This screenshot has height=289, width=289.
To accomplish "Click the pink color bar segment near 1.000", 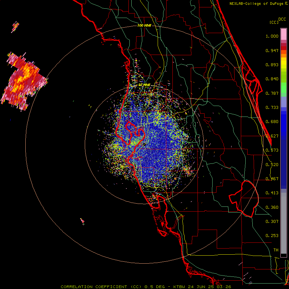I will pos(284,34).
